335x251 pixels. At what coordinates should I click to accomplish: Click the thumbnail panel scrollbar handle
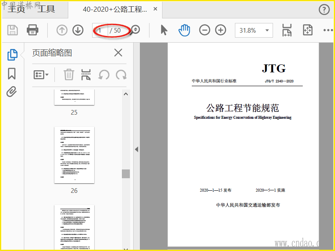[x=126, y=174]
